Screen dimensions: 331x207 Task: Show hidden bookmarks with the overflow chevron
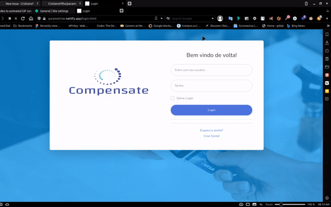[x=328, y=26]
